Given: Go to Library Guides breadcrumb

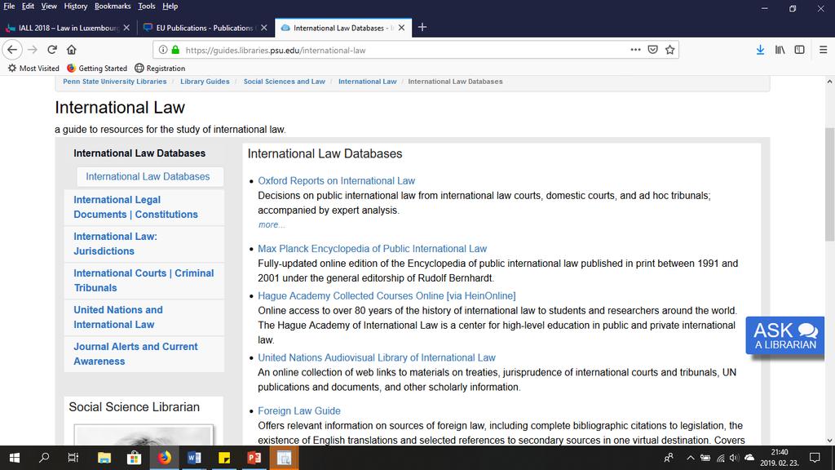Looking at the screenshot, I should point(205,82).
